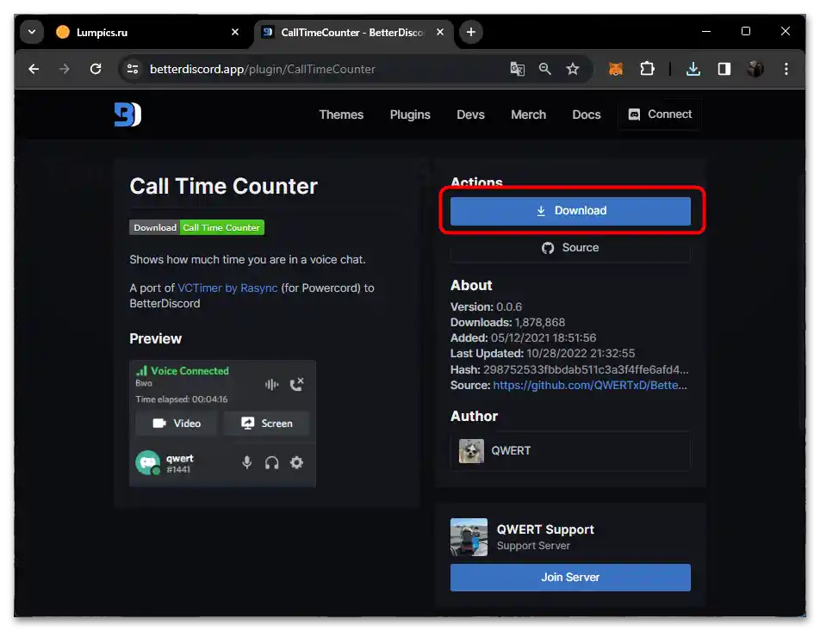820x631 pixels.
Task: Open the zoom magnifier icon in address bar
Action: (545, 69)
